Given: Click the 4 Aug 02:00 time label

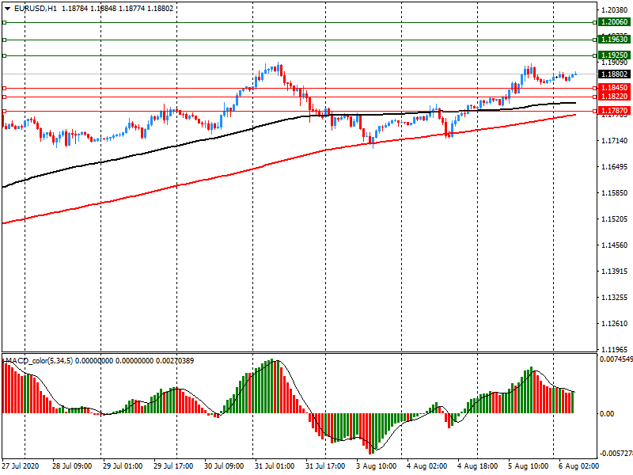Looking at the screenshot, I should (x=427, y=466).
